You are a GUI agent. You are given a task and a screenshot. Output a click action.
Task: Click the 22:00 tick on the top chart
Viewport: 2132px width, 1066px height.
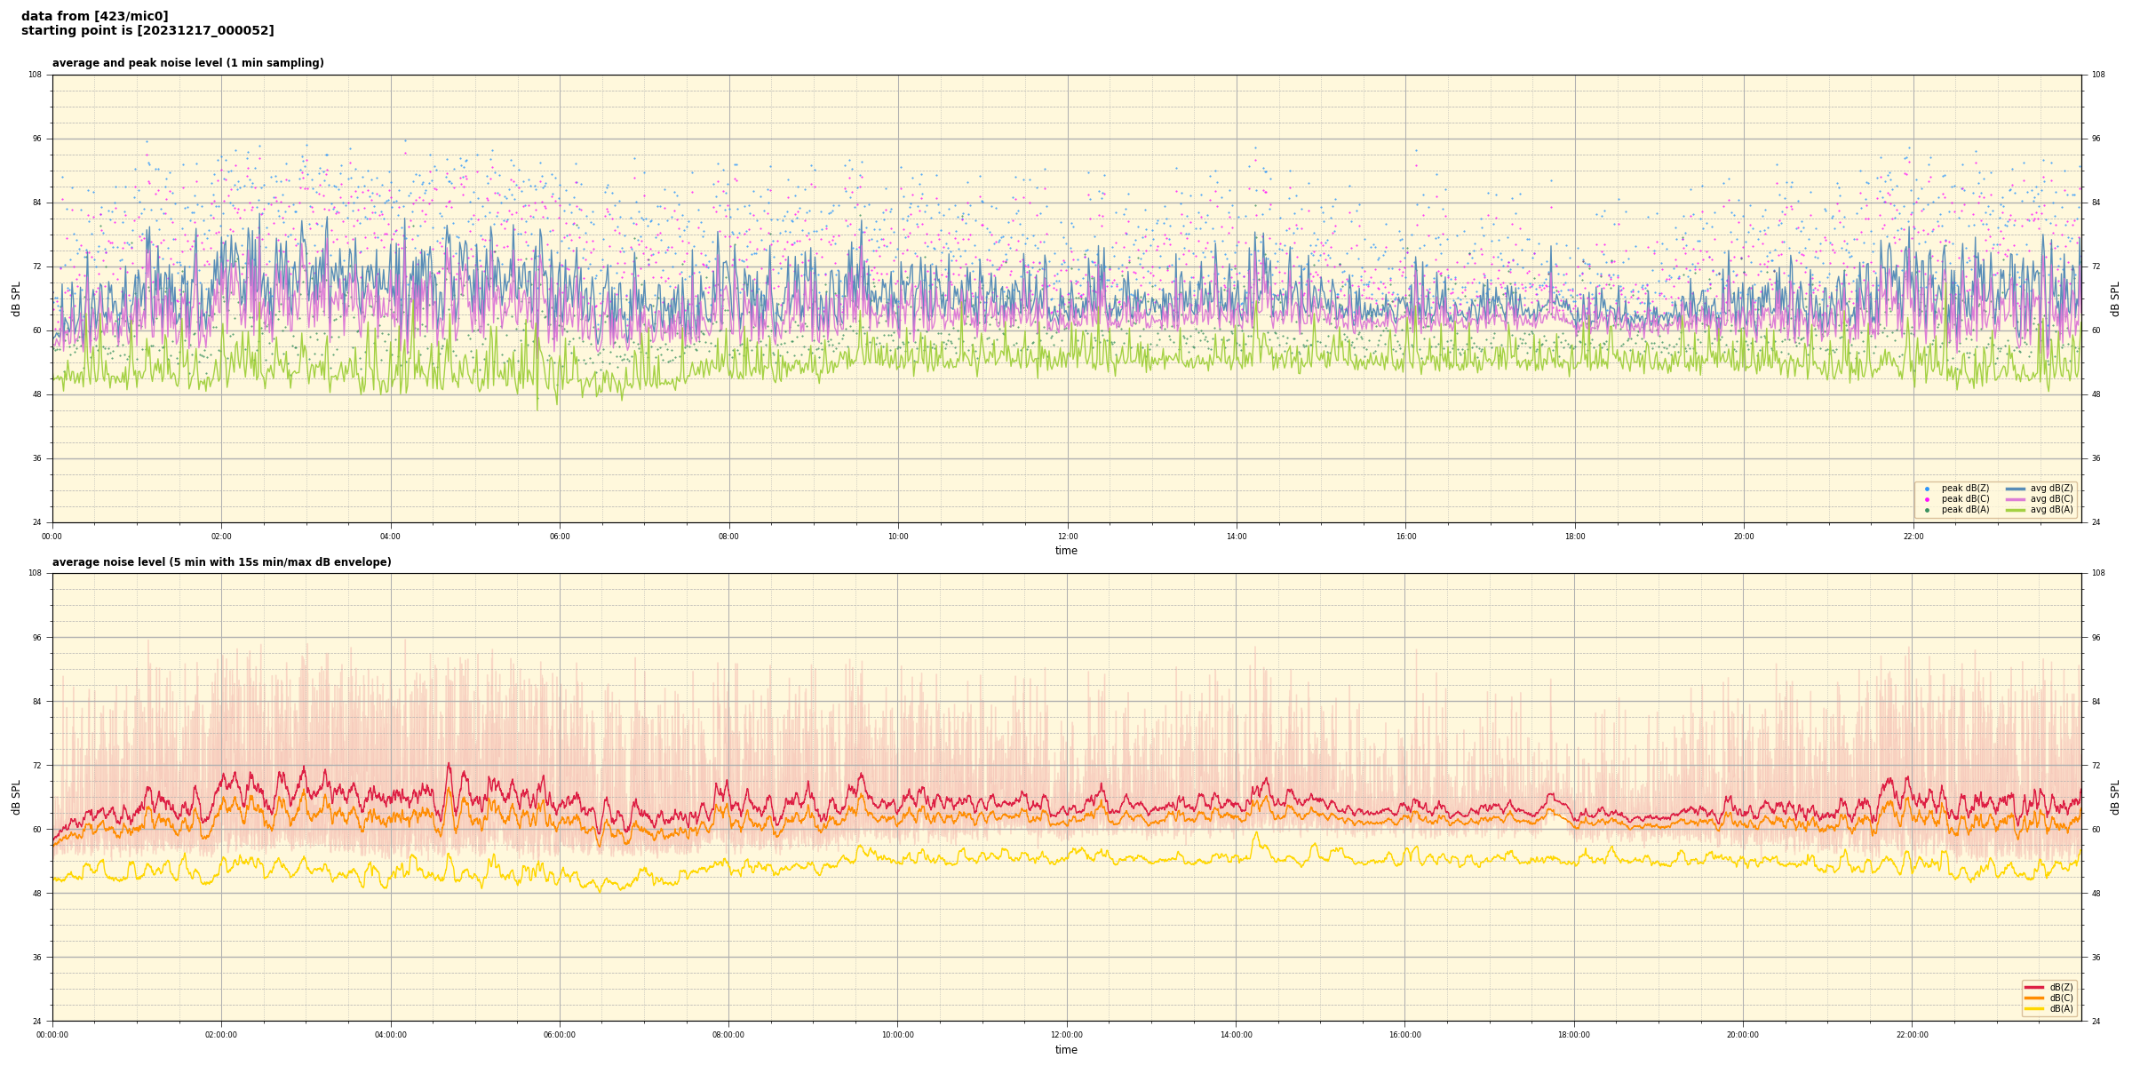[x=1913, y=537]
